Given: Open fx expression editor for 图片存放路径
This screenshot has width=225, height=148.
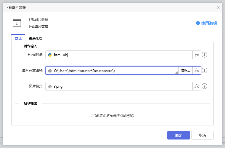Looking at the screenshot, I should point(197,70).
